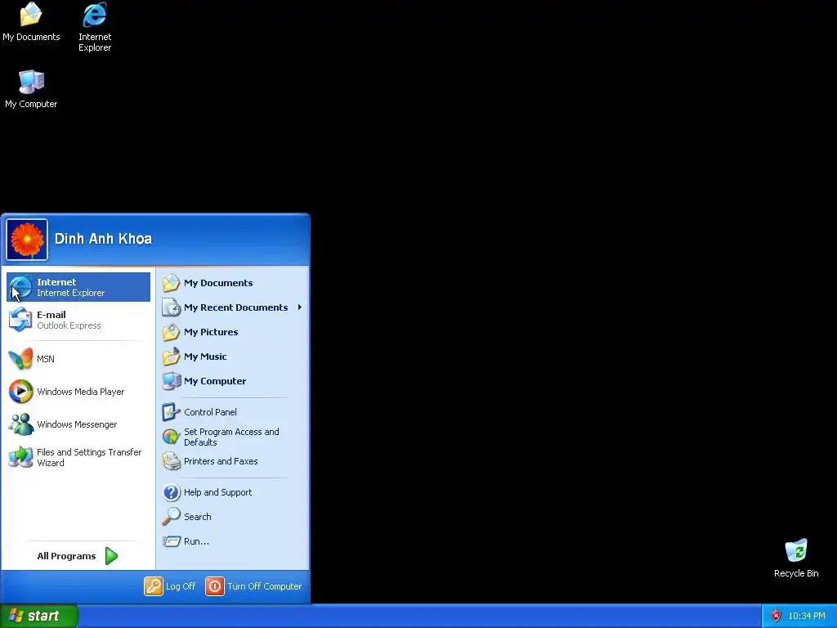Expand My Recent Documents submenu arrow

click(x=299, y=307)
